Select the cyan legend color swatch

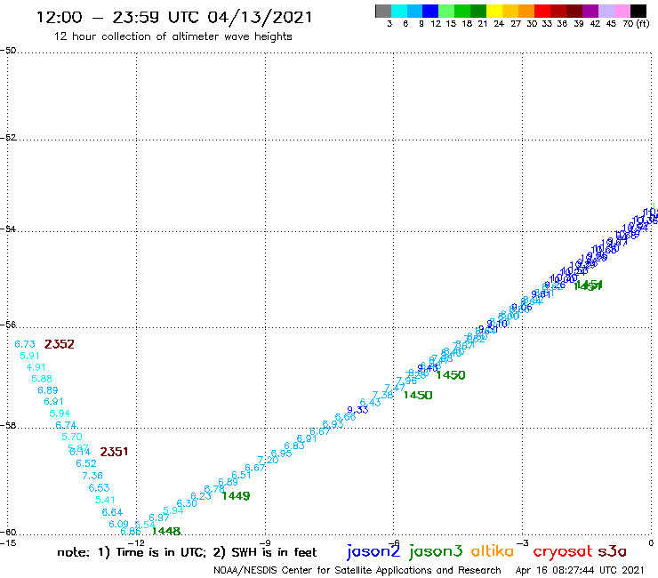399,11
